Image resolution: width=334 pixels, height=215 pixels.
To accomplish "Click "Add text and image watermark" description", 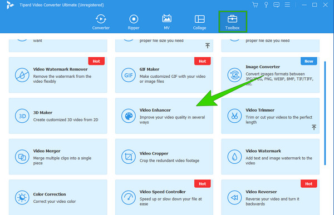I will point(279,161).
